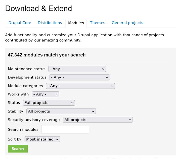Image resolution: width=176 pixels, height=159 pixels.
Task: Change the Status dropdown from Full projects
Action: (x=49, y=103)
